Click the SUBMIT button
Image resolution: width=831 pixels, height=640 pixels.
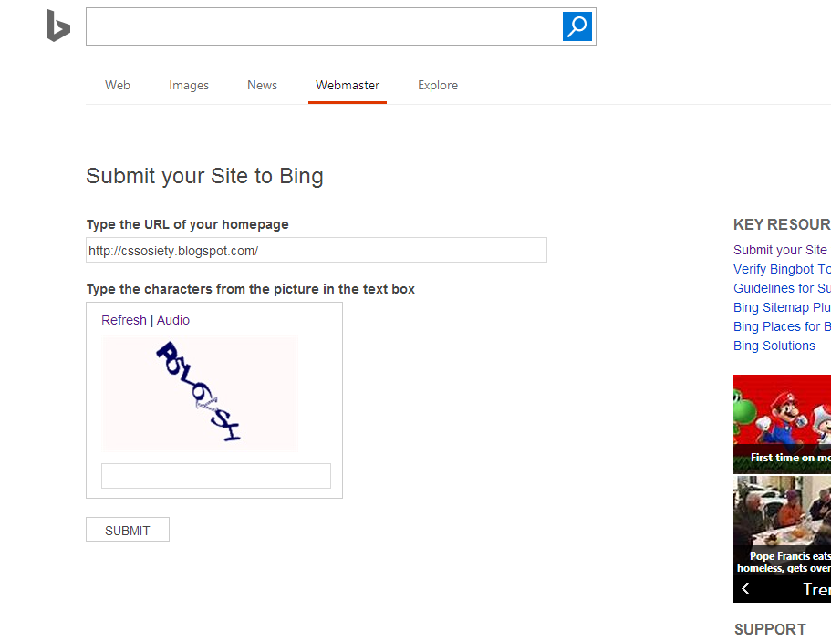tap(128, 530)
